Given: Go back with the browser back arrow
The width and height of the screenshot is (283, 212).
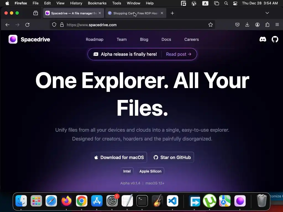Looking at the screenshot, I should pos(7,25).
